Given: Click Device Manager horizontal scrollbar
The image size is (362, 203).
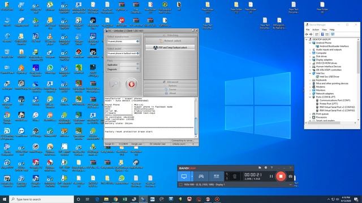Looking at the screenshot, I should pos(330,123).
